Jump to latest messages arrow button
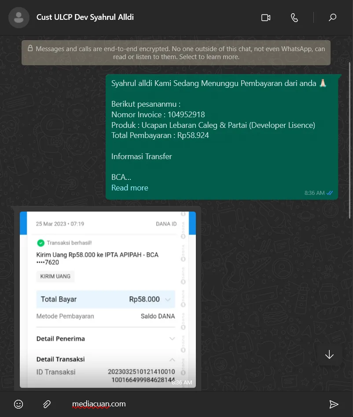 pyautogui.click(x=329, y=355)
